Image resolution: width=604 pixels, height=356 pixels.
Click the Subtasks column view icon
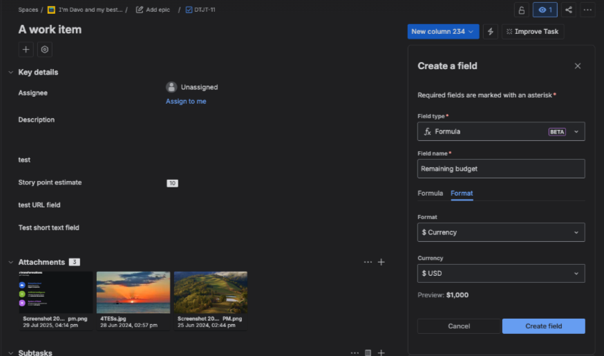point(368,353)
